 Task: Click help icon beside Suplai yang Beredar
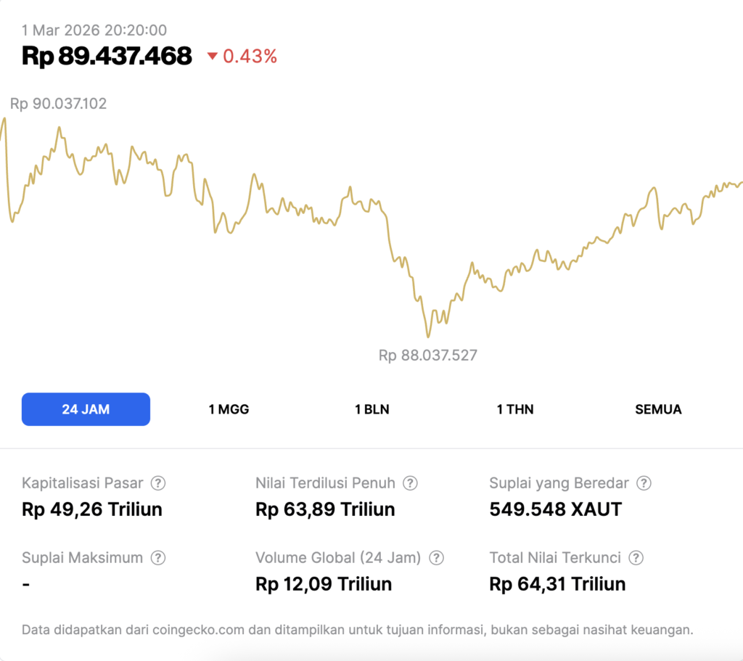point(644,483)
